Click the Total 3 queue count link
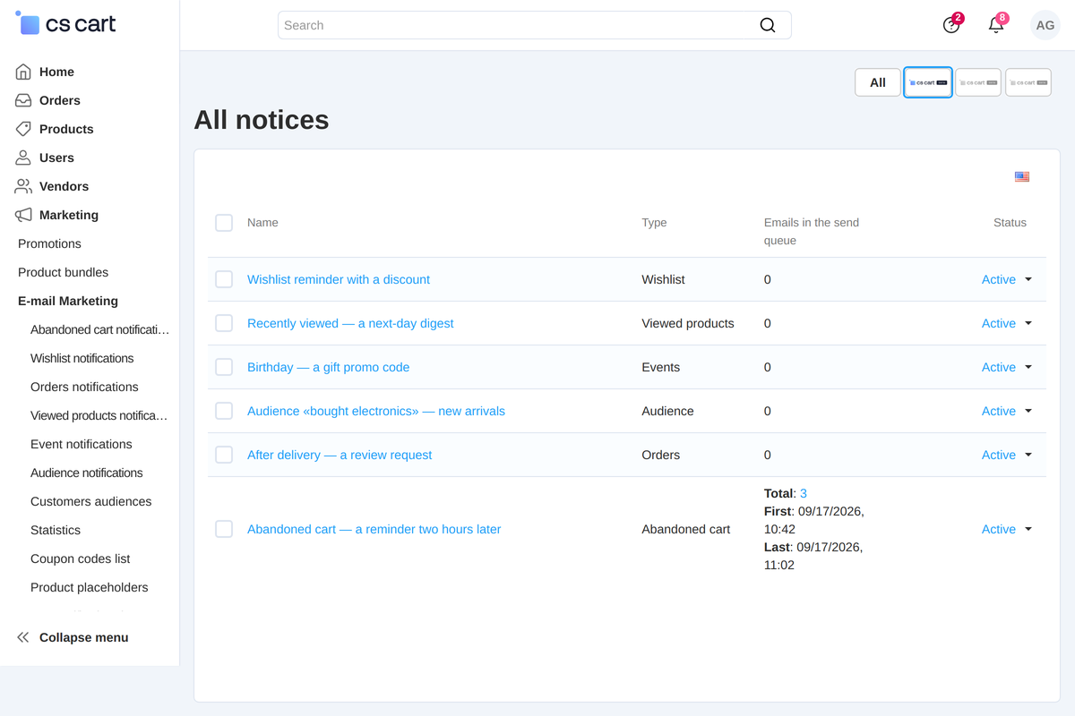Image resolution: width=1075 pixels, height=716 pixels. [x=804, y=493]
